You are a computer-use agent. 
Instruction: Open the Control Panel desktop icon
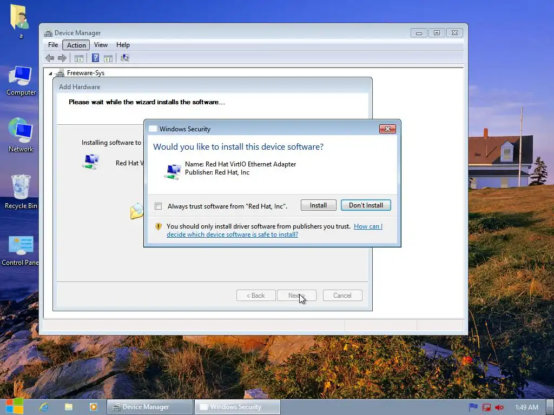point(20,251)
